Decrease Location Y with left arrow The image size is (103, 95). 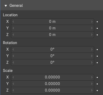13,28
